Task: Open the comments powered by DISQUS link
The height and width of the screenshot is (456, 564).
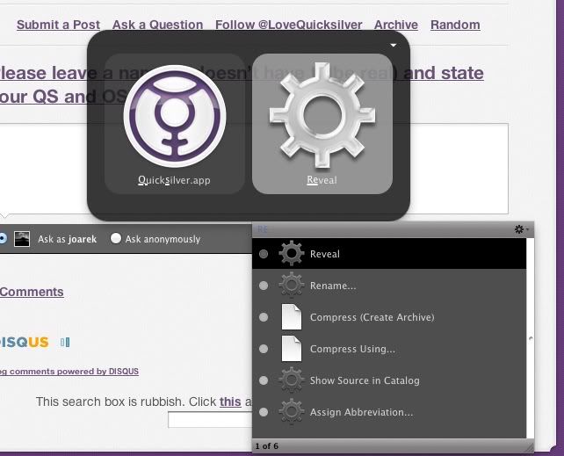Action: pos(69,372)
